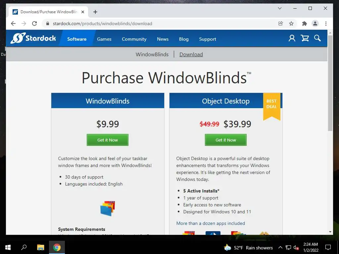Bookmark this page with the star icon
Viewport: 339px width, 254px height.
point(291,23)
